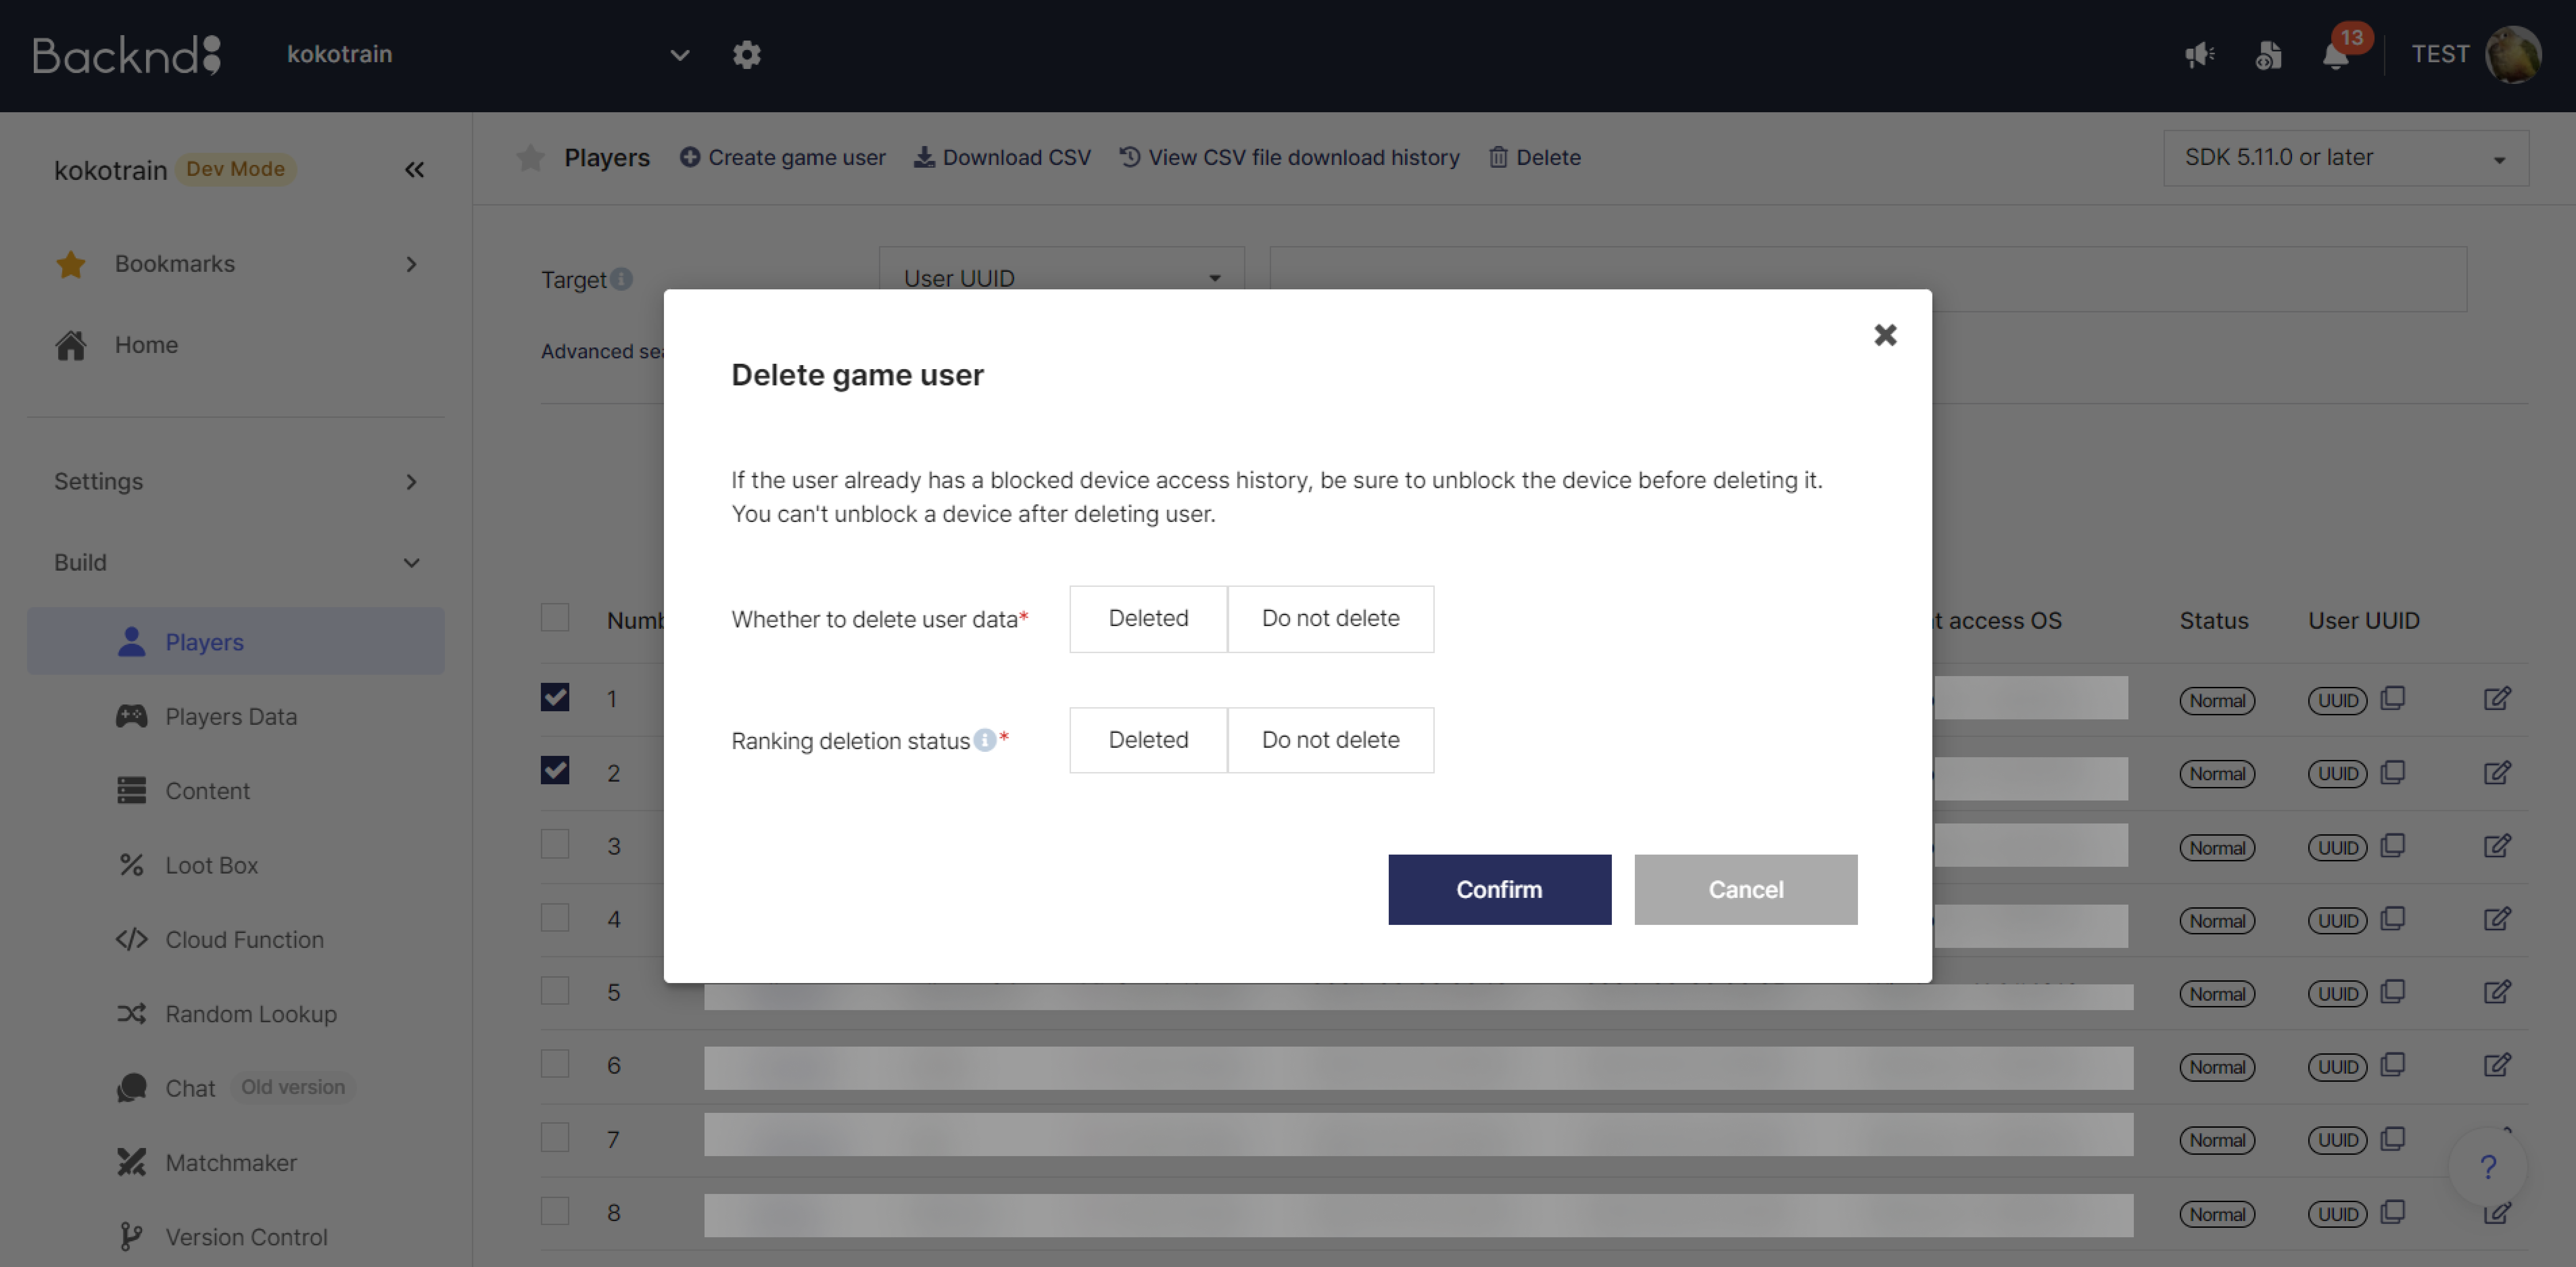Check the row 4 checkbox
2576x1267 pixels.
(x=555, y=917)
